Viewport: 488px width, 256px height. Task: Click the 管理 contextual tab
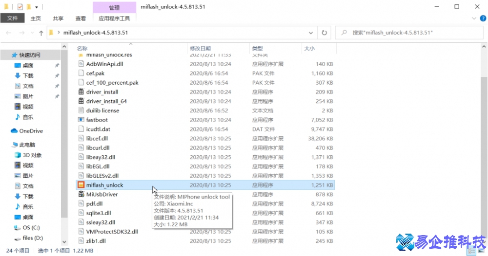click(x=114, y=7)
